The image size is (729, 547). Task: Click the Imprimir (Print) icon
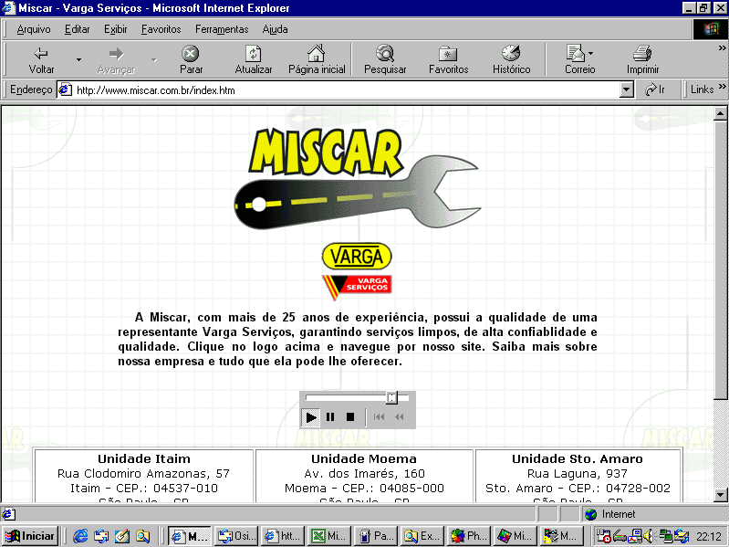[x=642, y=54]
